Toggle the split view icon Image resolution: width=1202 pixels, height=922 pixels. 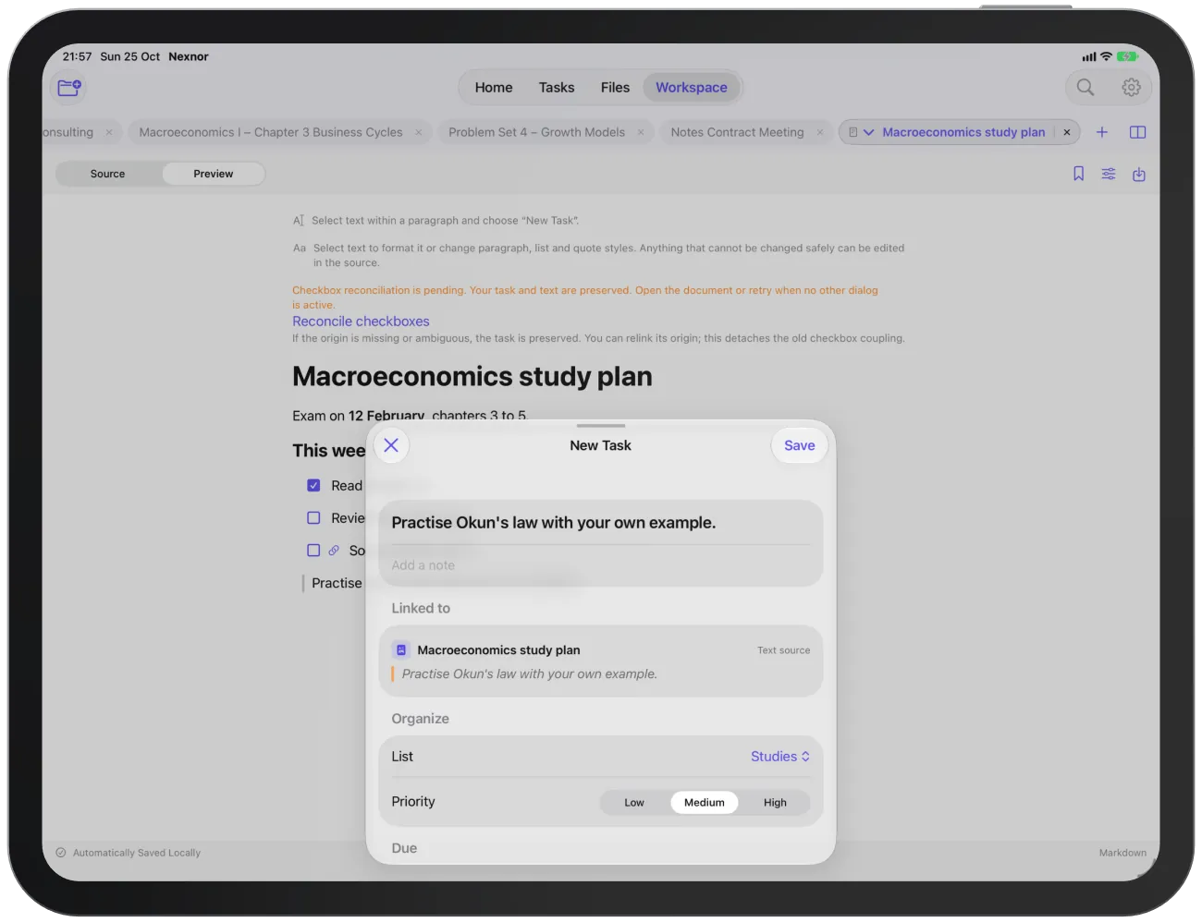1138,132
